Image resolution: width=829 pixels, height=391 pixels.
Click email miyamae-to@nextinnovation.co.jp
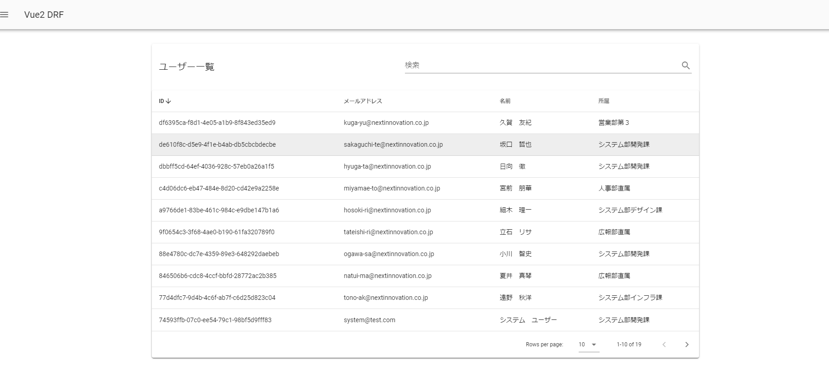392,189
